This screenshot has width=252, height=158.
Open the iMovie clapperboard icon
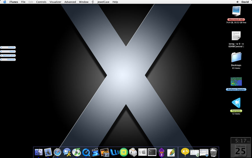(95, 152)
